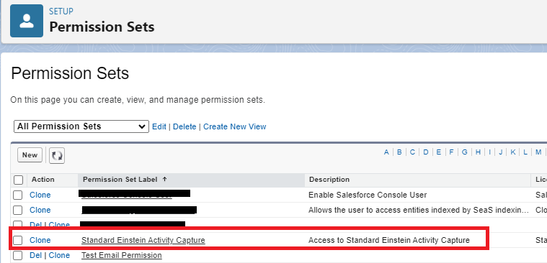Filter list by letter C
The width and height of the screenshot is (547, 263).
(x=412, y=152)
